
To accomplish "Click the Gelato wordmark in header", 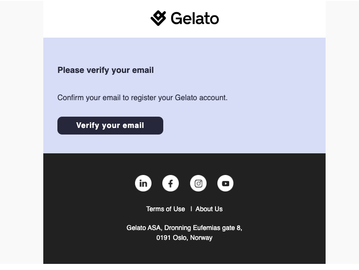I will click(195, 18).
